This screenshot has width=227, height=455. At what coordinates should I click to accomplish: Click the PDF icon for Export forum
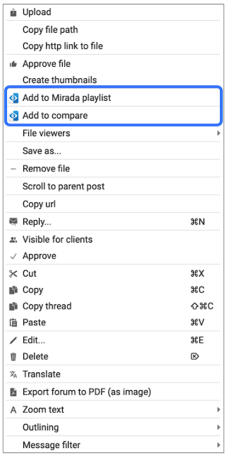(13, 393)
